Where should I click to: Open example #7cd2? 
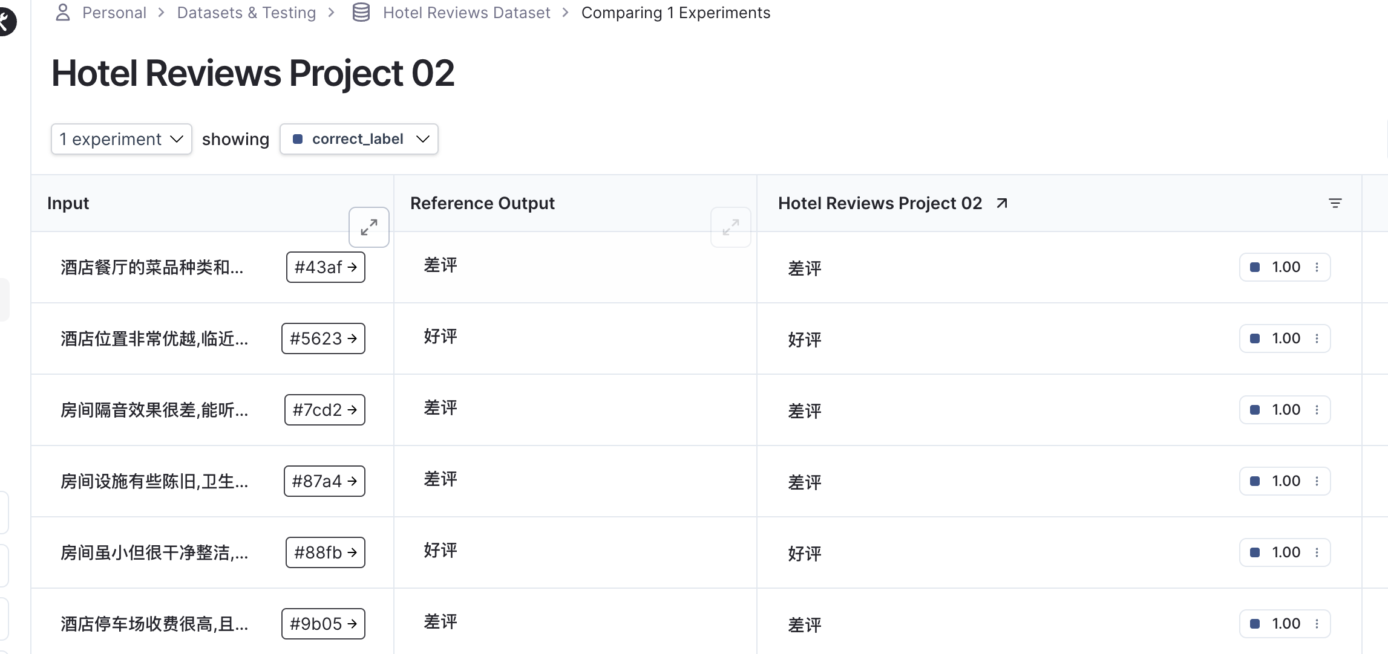pos(325,410)
